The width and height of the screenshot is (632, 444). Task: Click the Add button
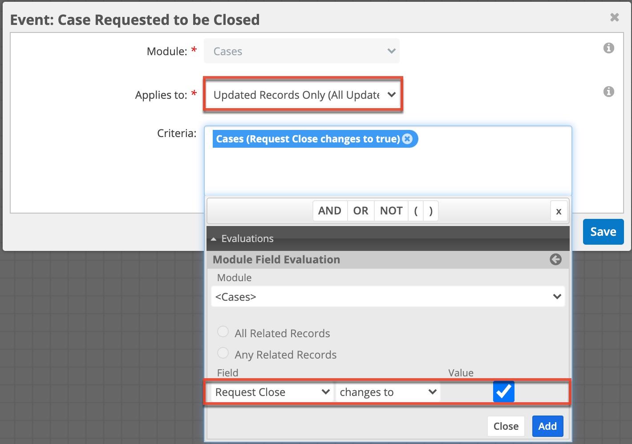[x=547, y=426]
